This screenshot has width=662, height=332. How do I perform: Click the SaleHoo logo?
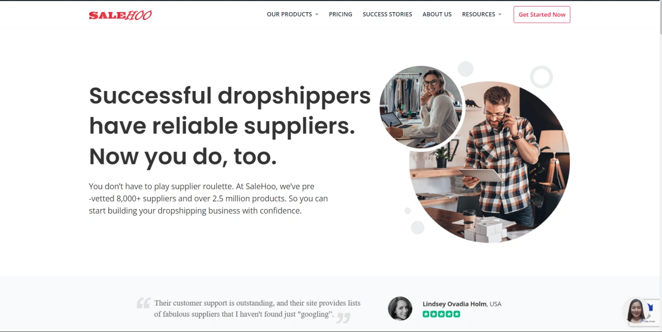tap(120, 15)
